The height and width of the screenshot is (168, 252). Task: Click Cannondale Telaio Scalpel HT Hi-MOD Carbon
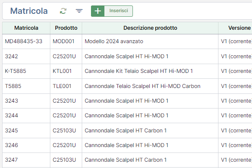[143, 86]
